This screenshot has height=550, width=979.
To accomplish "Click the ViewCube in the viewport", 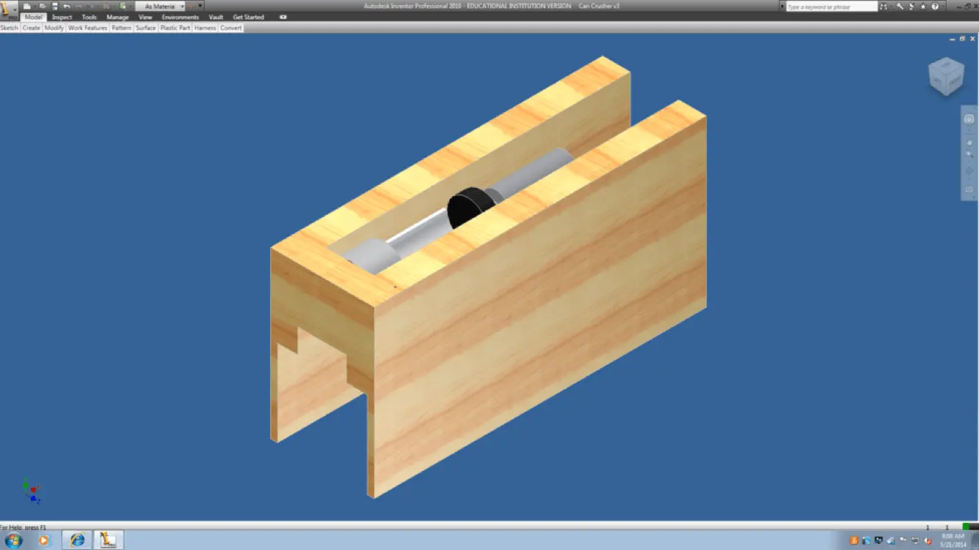I will tap(945, 76).
